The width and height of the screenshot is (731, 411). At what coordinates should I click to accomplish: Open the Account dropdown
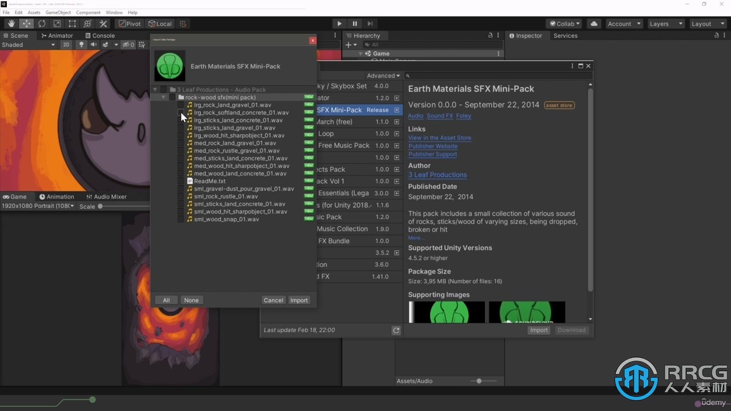click(624, 23)
